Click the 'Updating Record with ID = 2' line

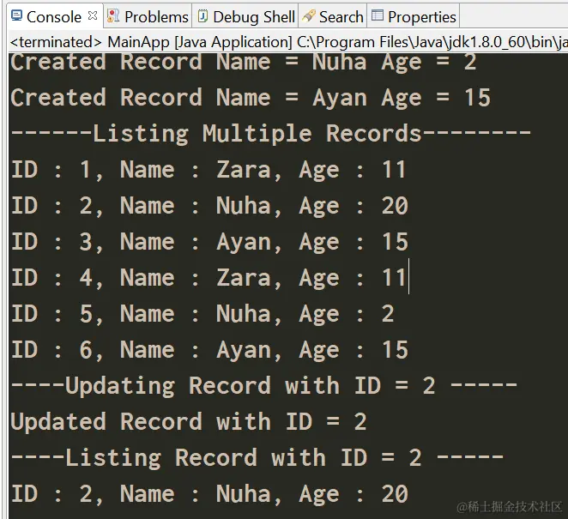264,386
